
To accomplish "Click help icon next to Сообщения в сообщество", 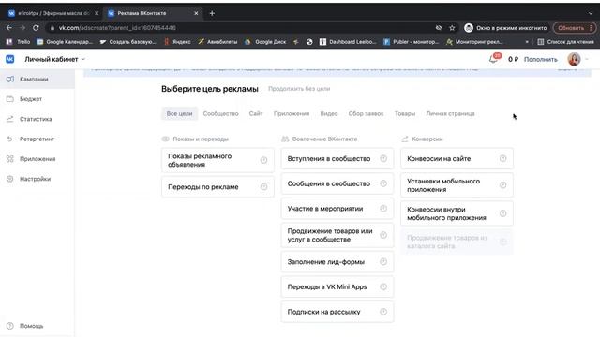I will point(383,183).
